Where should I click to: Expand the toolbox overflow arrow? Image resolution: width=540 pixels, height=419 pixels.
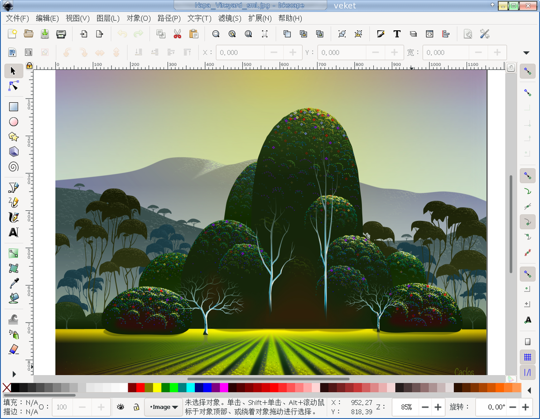click(14, 374)
